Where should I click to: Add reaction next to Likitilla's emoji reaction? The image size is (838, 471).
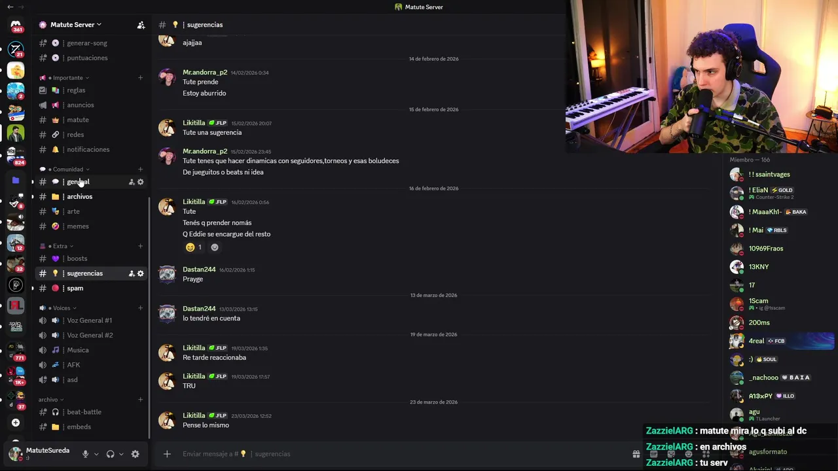point(215,247)
